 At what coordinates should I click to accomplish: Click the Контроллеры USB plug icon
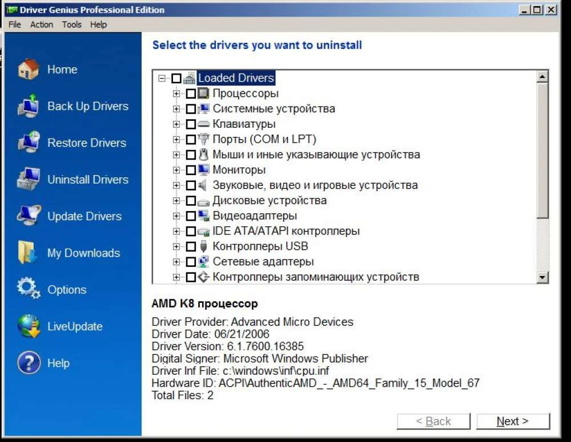click(204, 246)
